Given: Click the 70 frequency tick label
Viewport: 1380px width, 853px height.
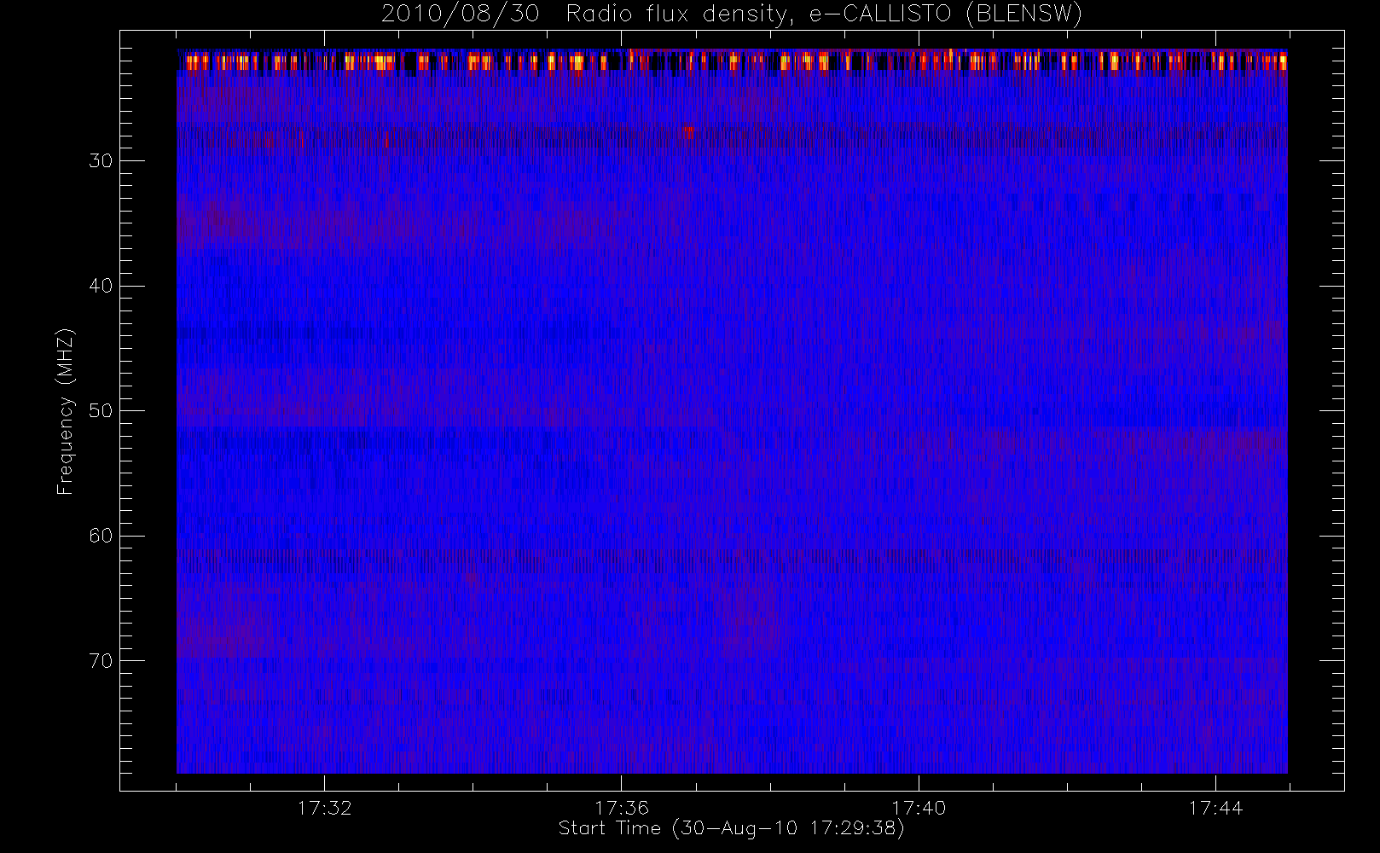Looking at the screenshot, I should [x=101, y=661].
